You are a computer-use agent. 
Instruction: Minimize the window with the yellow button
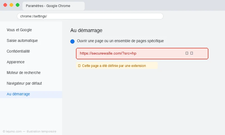[11, 5]
